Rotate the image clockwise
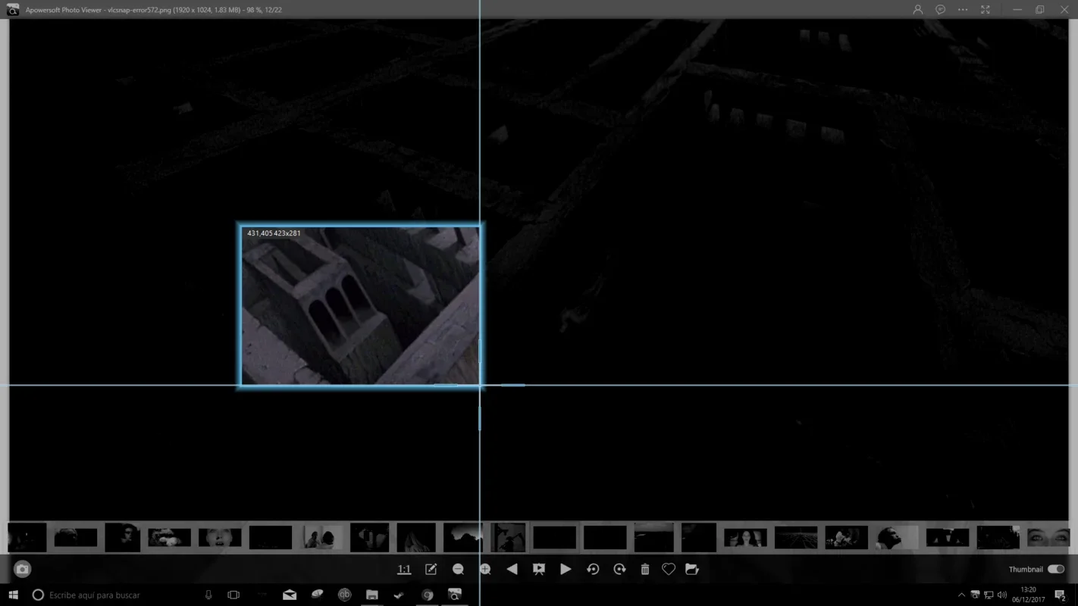 (619, 569)
